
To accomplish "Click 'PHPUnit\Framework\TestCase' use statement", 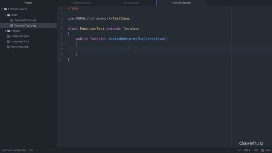I will click(102, 18).
